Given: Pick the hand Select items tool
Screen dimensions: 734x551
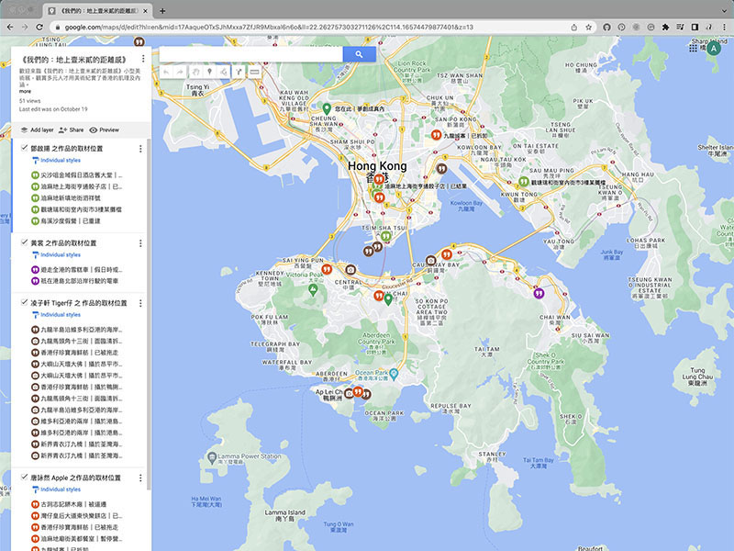Looking at the screenshot, I should click(195, 72).
